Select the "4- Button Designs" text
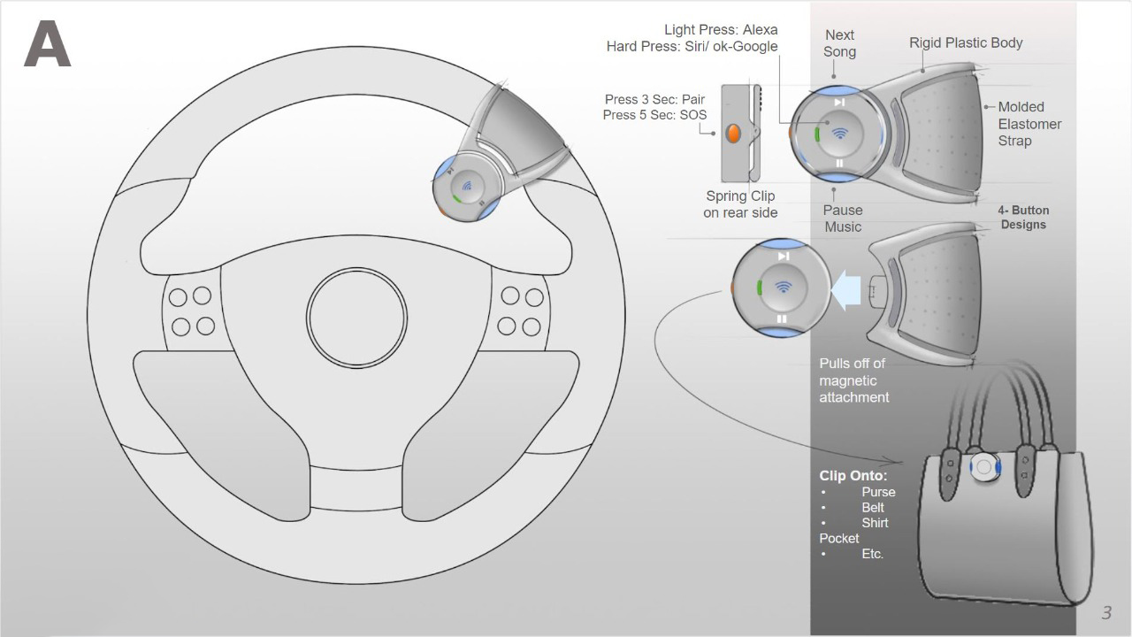1132x637 pixels. click(1023, 218)
